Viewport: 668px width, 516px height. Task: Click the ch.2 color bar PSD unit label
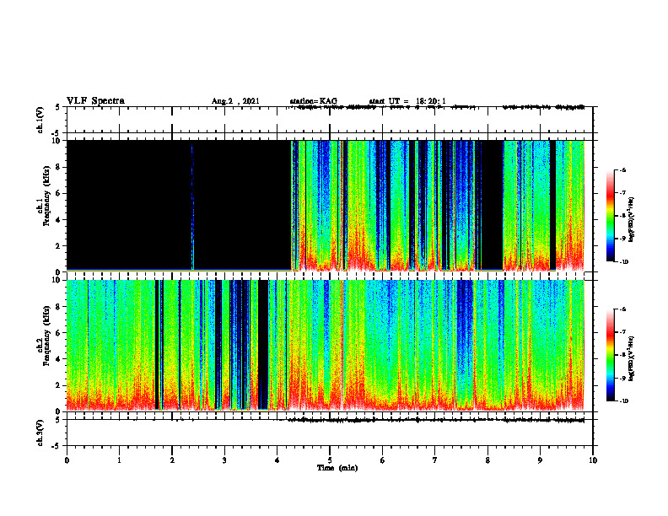coord(631,358)
